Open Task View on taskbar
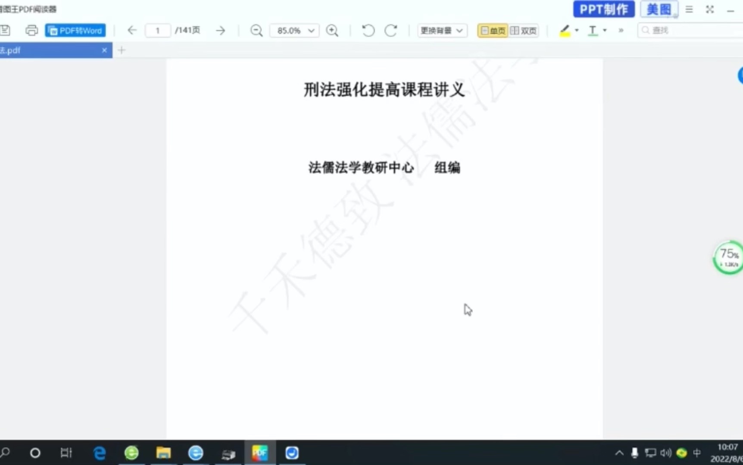Viewport: 743px width, 465px height. [x=66, y=452]
